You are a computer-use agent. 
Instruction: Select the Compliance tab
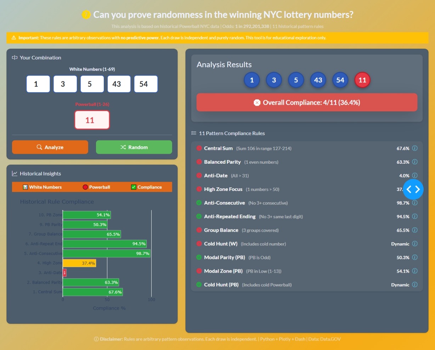coord(146,187)
